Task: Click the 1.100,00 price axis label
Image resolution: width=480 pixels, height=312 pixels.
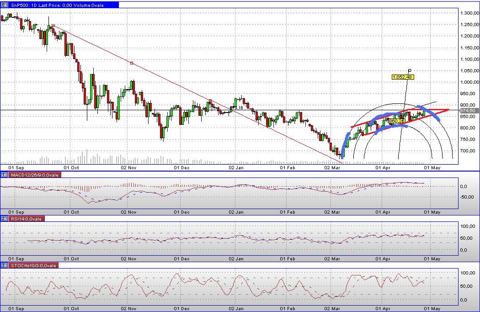Action: pyautogui.click(x=470, y=59)
